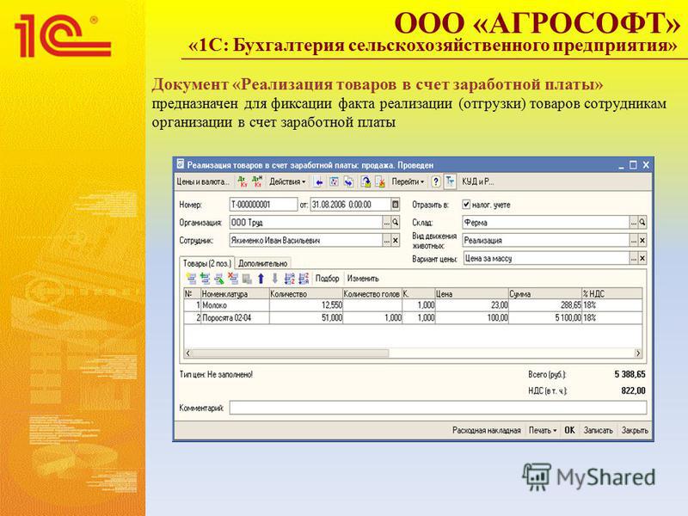Click the Подбор button

click(328, 278)
